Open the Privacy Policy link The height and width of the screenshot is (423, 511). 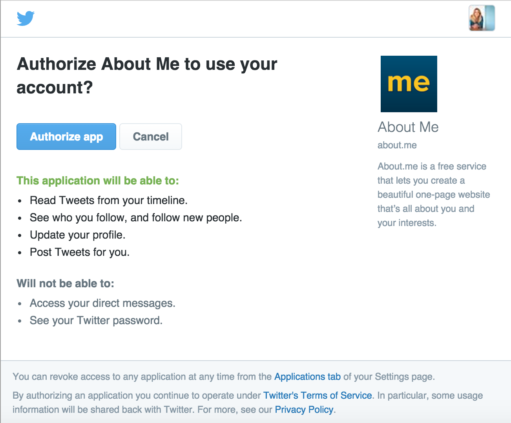pos(304,410)
